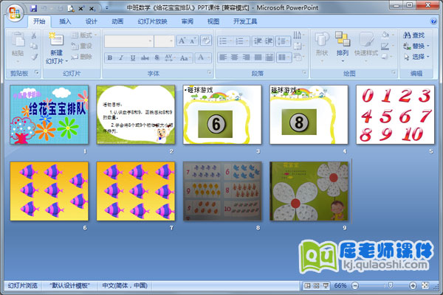Switch to the Insert (插入) tab
The width and height of the screenshot is (443, 295).
65,21
